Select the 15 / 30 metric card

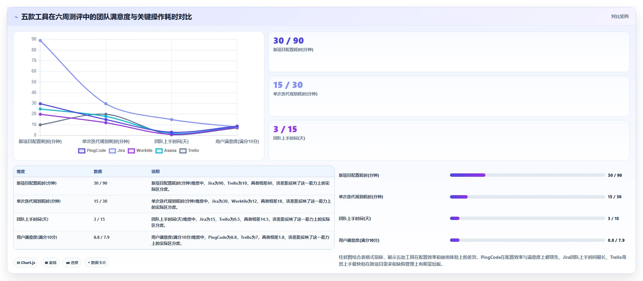(449, 96)
